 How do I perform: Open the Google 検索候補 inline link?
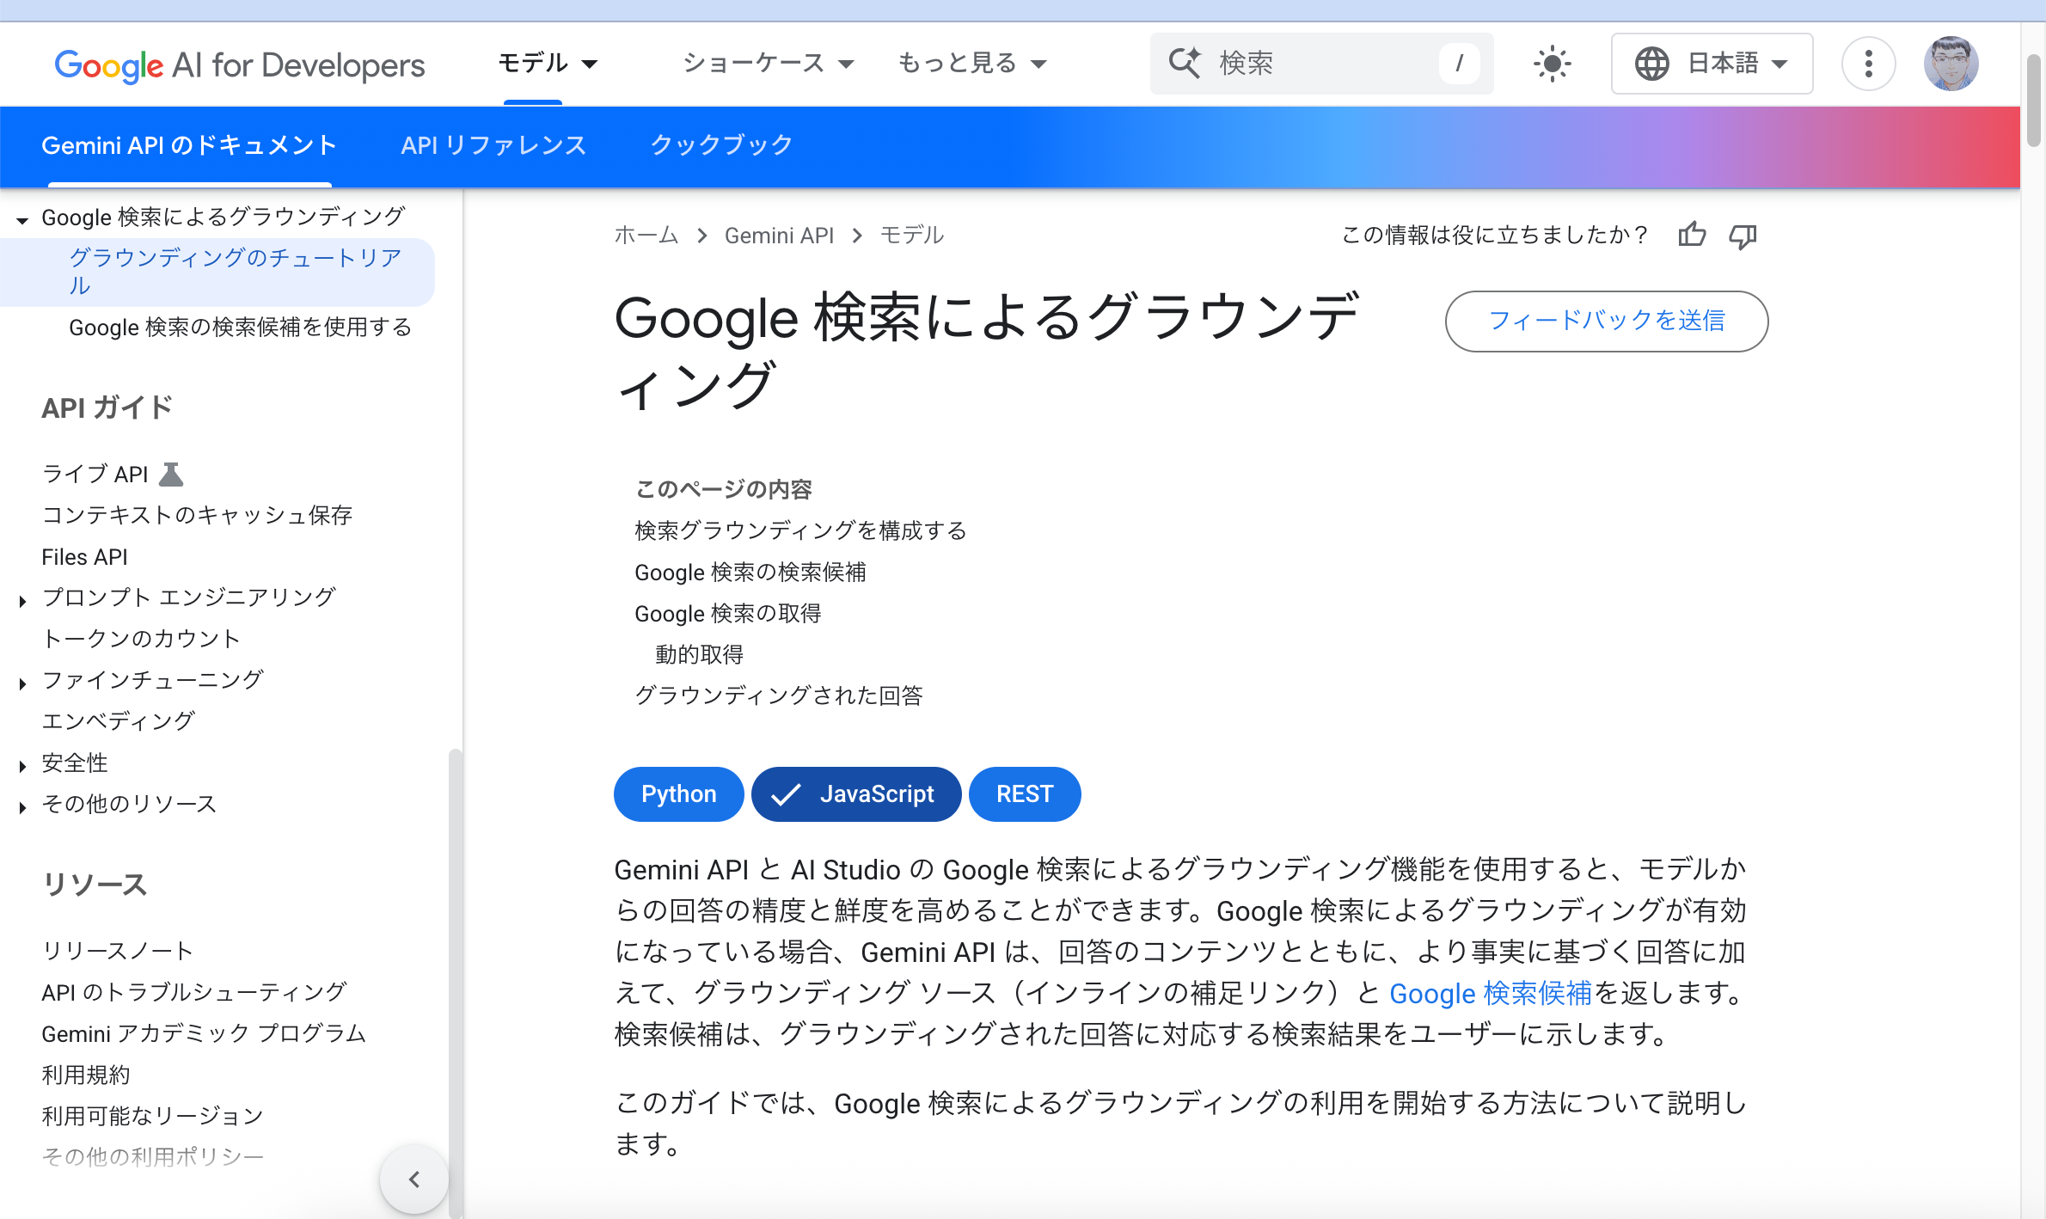click(x=1490, y=993)
